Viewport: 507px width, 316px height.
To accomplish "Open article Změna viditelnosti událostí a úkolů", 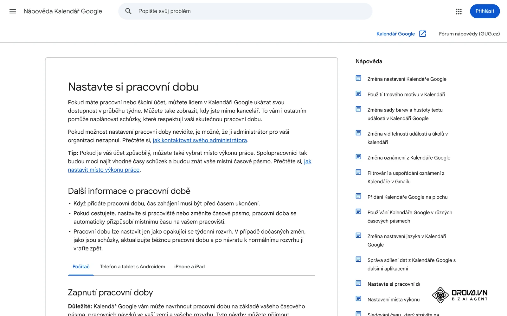I will click(x=408, y=138).
